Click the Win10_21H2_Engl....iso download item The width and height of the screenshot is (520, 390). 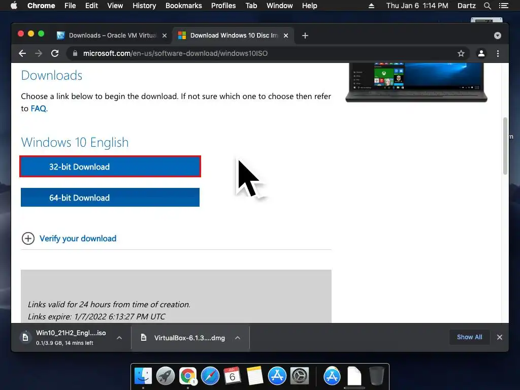(71, 338)
